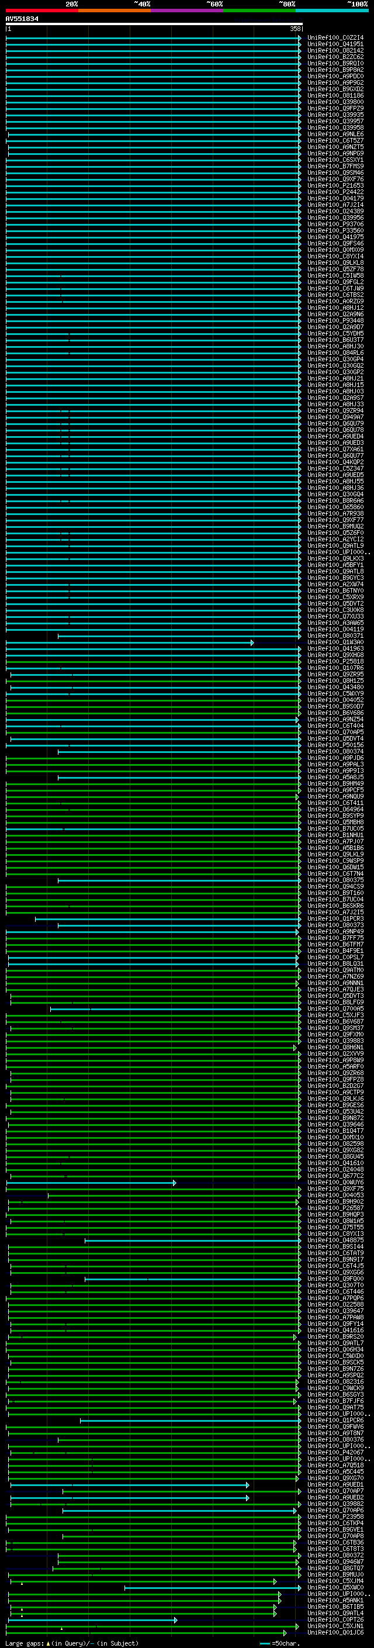374x1648 pixels.
Task: Select label UniRef100_Q9FPZ9
Action: [335, 108]
